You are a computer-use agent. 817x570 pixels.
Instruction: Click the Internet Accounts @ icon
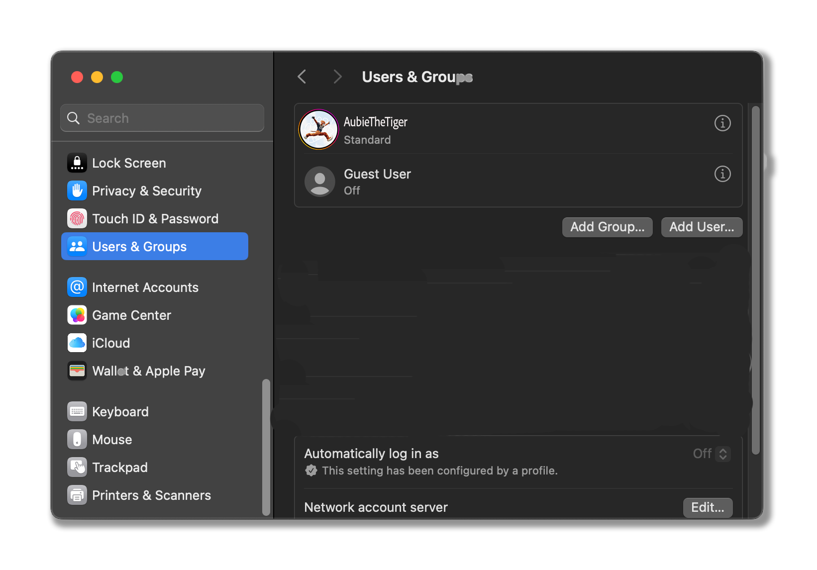click(77, 287)
